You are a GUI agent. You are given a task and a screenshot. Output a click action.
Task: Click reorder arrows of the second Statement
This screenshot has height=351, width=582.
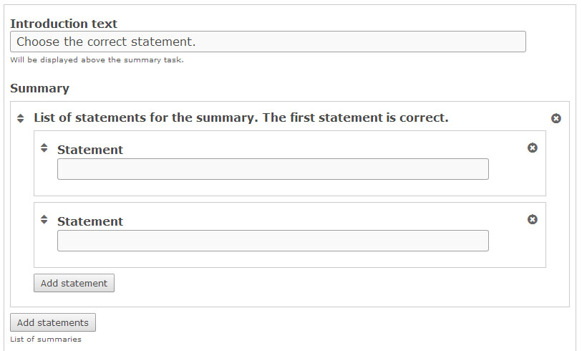pyautogui.click(x=44, y=219)
